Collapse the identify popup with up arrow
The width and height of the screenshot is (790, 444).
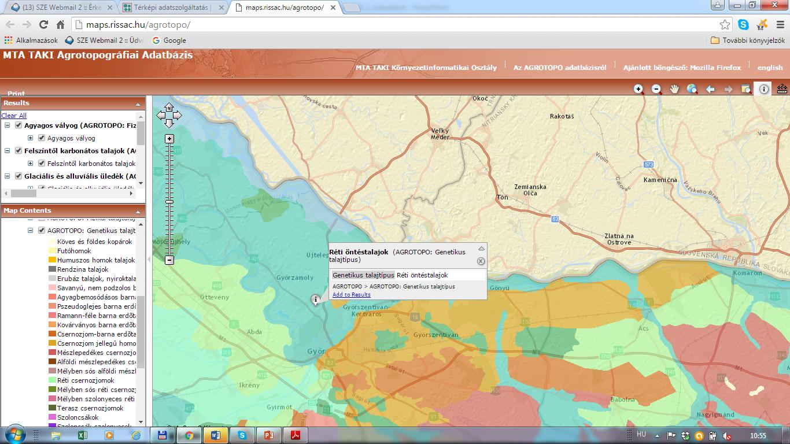(x=481, y=249)
